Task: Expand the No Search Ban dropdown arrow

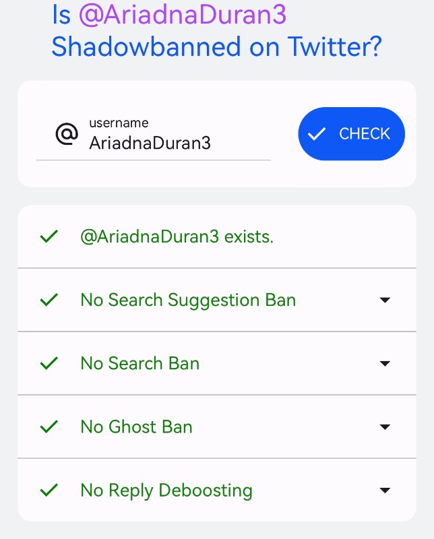Action: click(x=385, y=363)
